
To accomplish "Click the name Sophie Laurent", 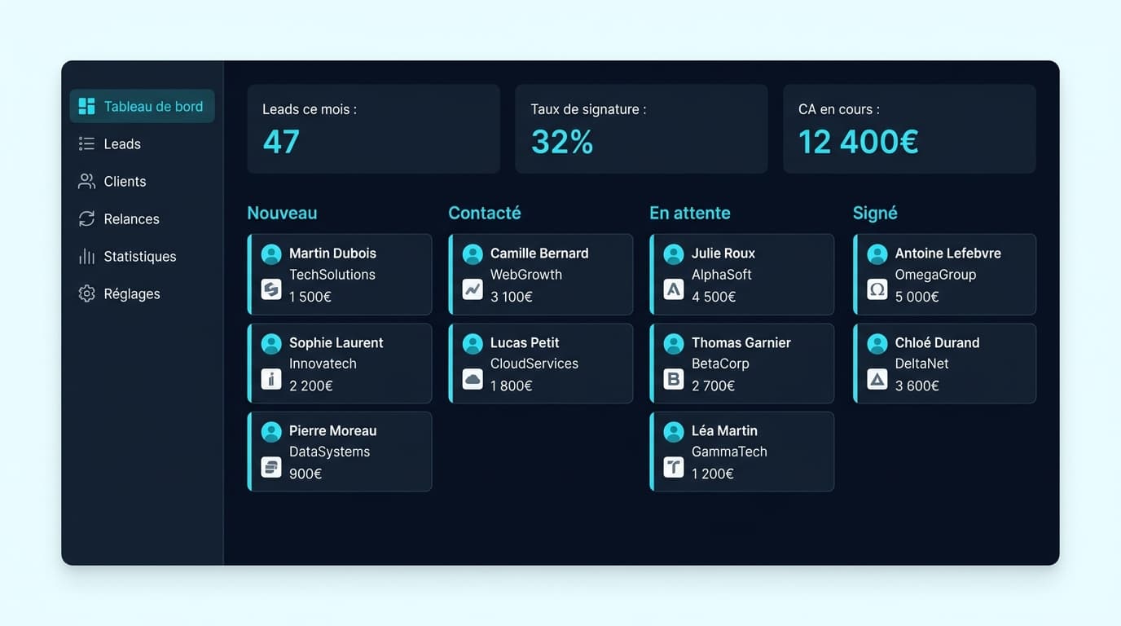I will tap(336, 343).
